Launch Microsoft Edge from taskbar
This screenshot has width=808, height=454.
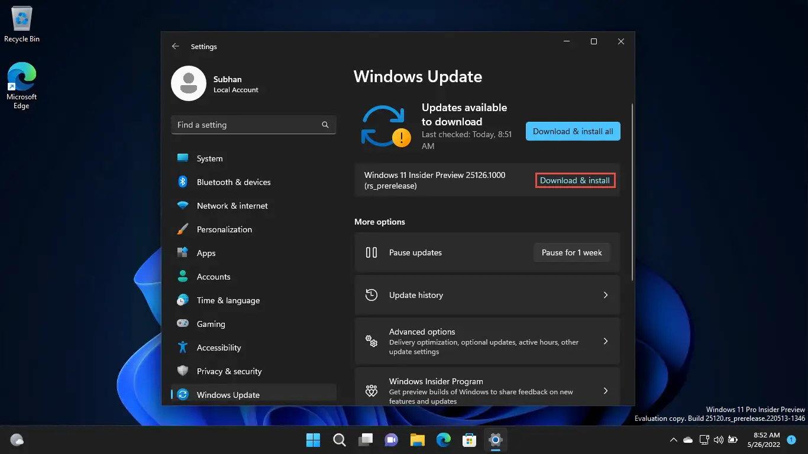(443, 440)
